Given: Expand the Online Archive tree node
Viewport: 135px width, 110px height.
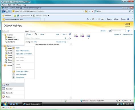Looking at the screenshot, I should [x=3, y=65].
